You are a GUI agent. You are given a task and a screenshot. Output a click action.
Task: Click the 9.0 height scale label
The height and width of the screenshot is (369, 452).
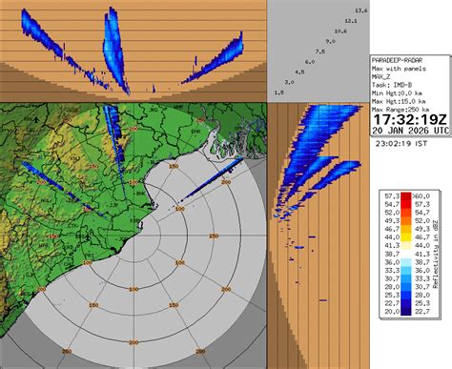coord(330,41)
